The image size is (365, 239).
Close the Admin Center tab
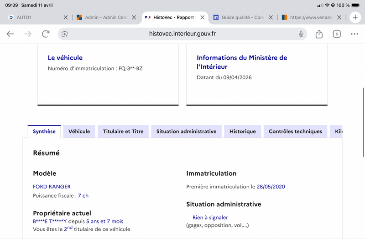(134, 17)
